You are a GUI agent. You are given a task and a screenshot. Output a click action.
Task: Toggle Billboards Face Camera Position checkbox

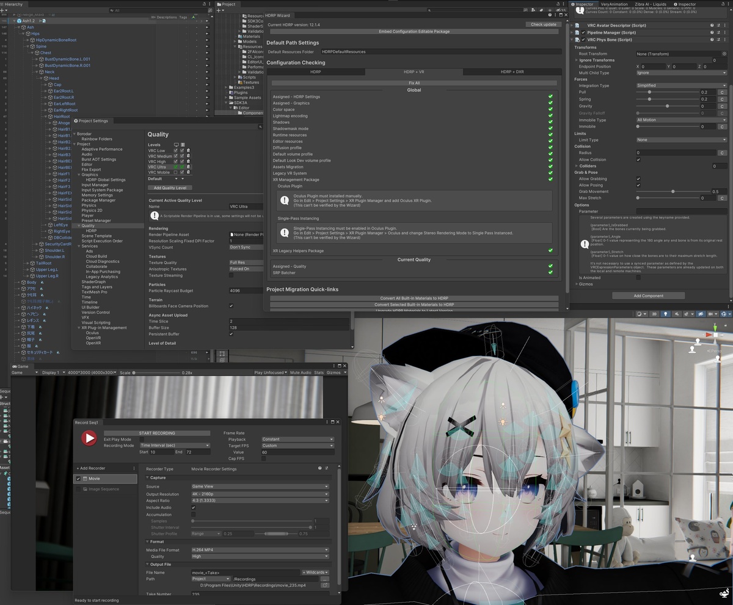[231, 306]
